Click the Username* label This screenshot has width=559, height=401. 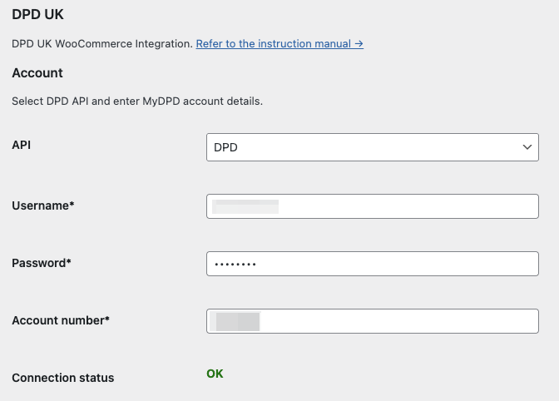pyautogui.click(x=43, y=205)
